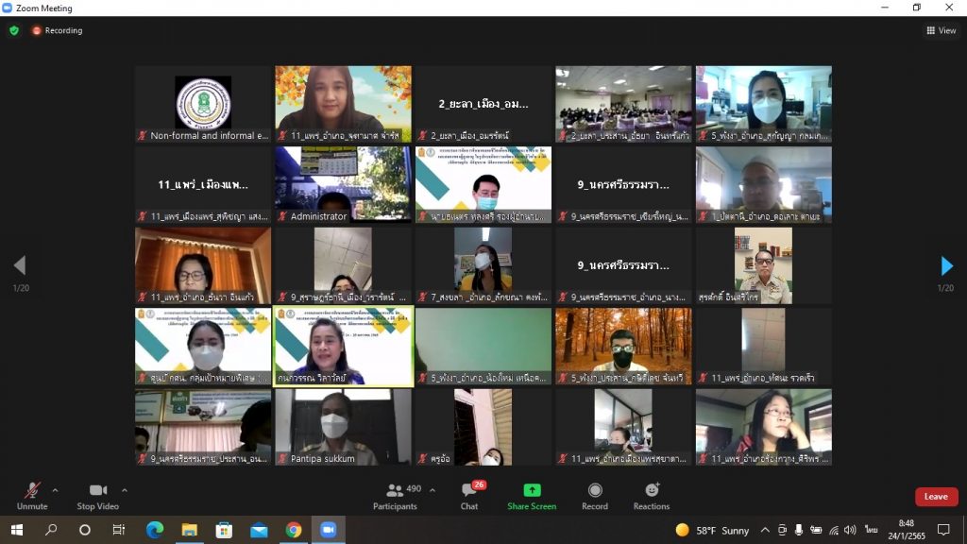
Task: Select the masked man with autumn forest background
Action: [x=623, y=347]
